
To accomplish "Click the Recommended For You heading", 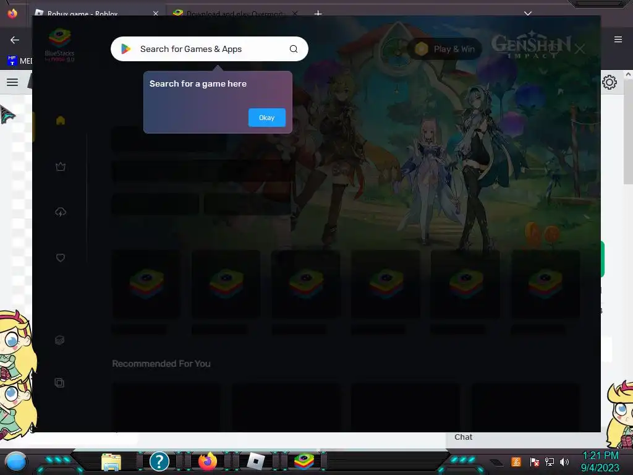I will pos(161,364).
